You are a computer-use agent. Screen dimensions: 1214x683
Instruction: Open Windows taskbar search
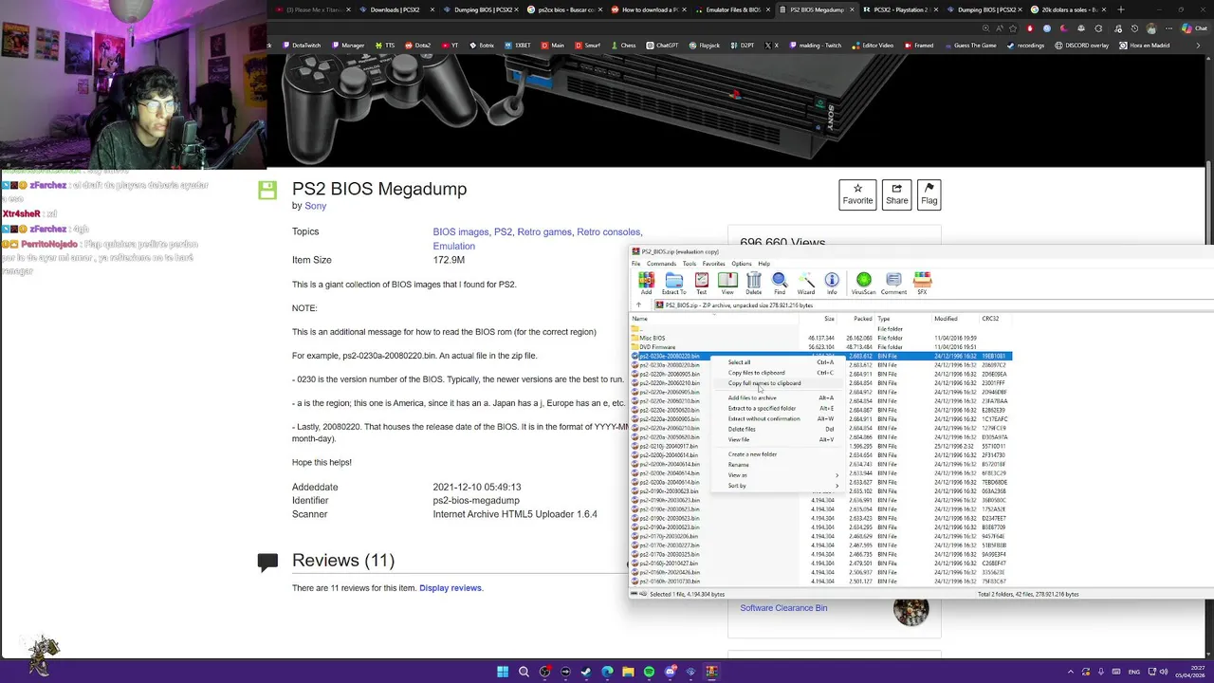point(524,672)
